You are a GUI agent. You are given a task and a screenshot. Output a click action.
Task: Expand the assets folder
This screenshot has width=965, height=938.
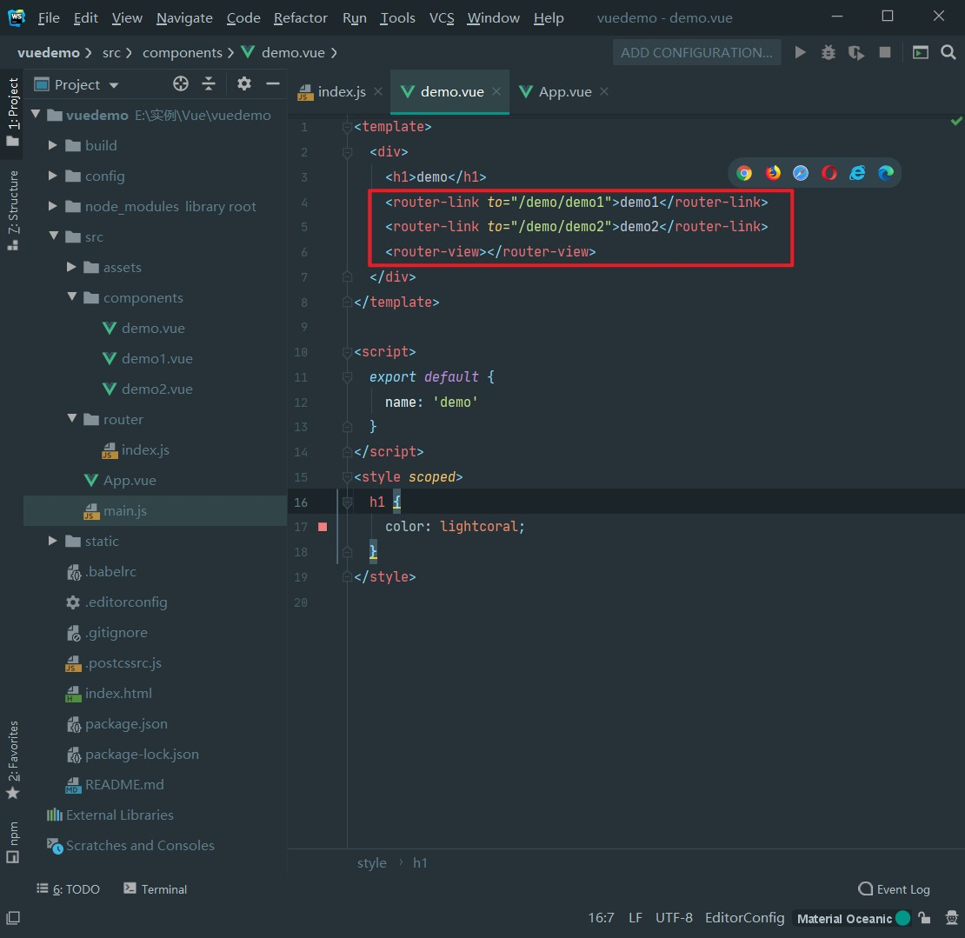pos(71,267)
